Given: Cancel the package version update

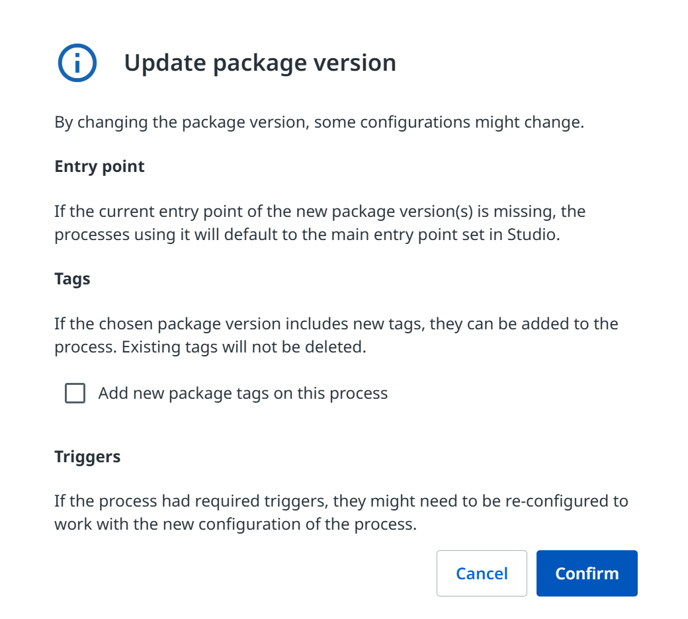Looking at the screenshot, I should 482,573.
